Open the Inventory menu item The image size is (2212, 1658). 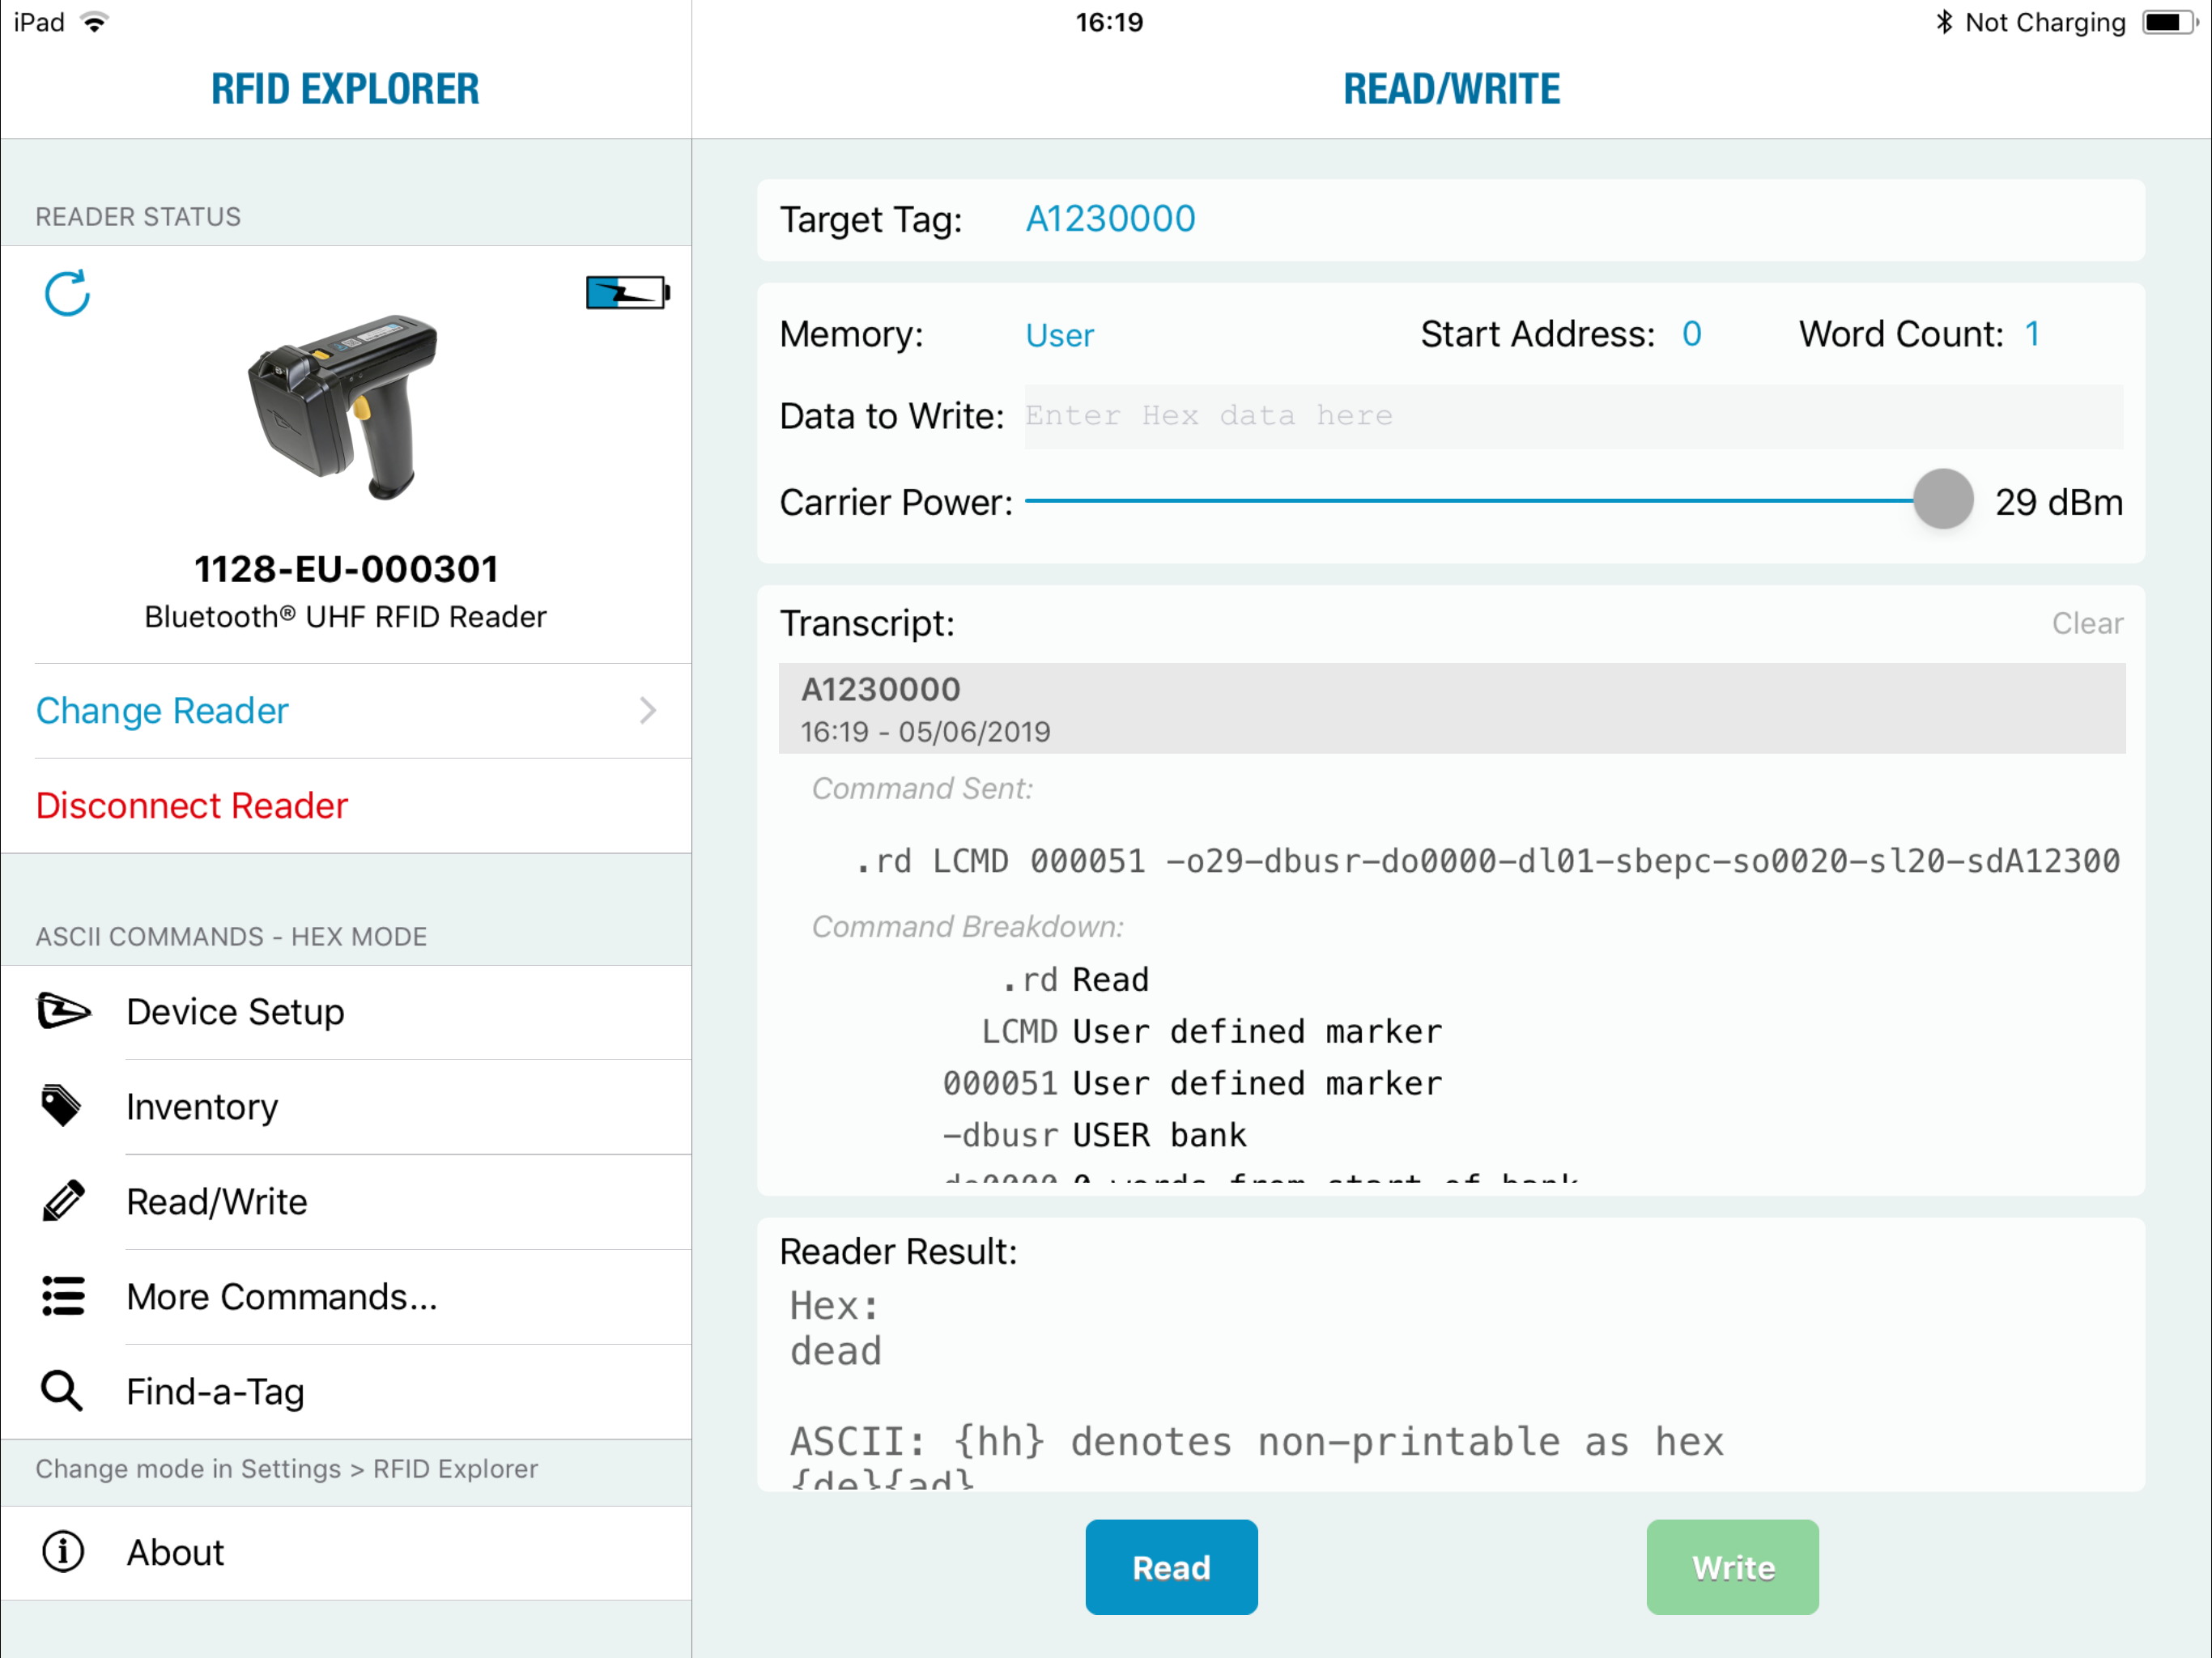point(346,1107)
